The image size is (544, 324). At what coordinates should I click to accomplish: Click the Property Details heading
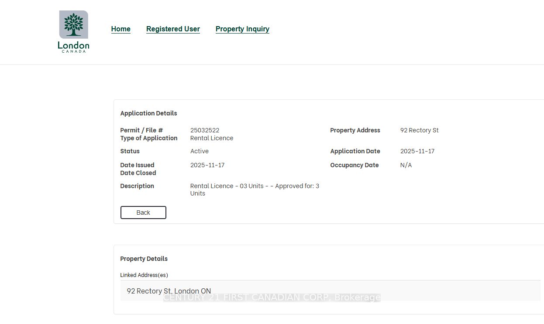(144, 259)
